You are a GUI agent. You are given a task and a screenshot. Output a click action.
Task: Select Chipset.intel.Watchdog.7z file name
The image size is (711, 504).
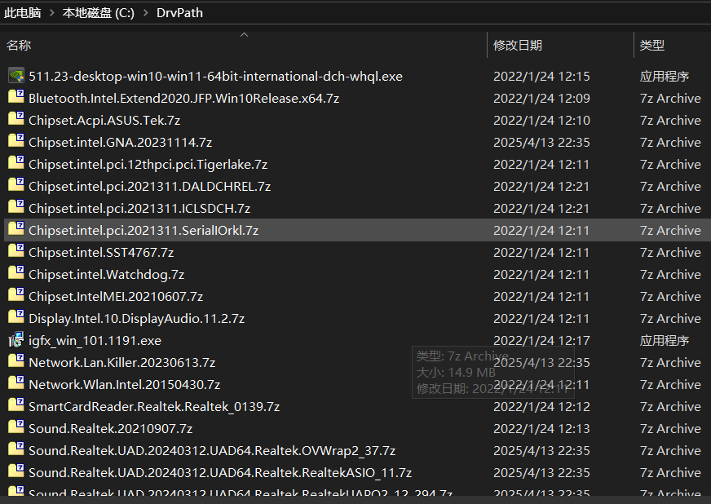[106, 274]
